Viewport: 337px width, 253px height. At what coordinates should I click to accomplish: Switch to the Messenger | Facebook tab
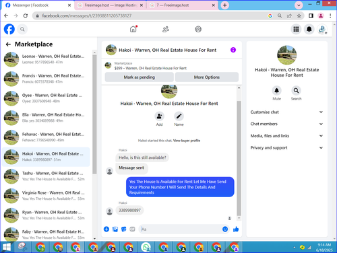coord(38,5)
